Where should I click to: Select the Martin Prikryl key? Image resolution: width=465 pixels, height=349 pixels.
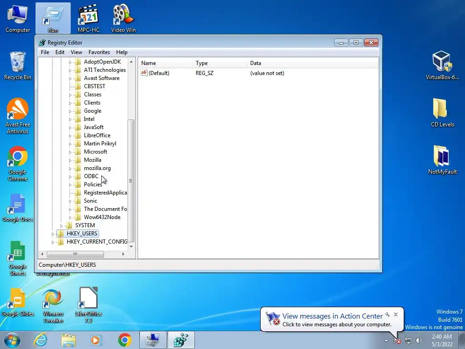pos(100,144)
